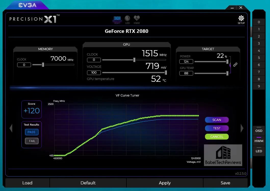Select profile slot 7
This screenshot has height=191, width=270.
click(259, 72)
